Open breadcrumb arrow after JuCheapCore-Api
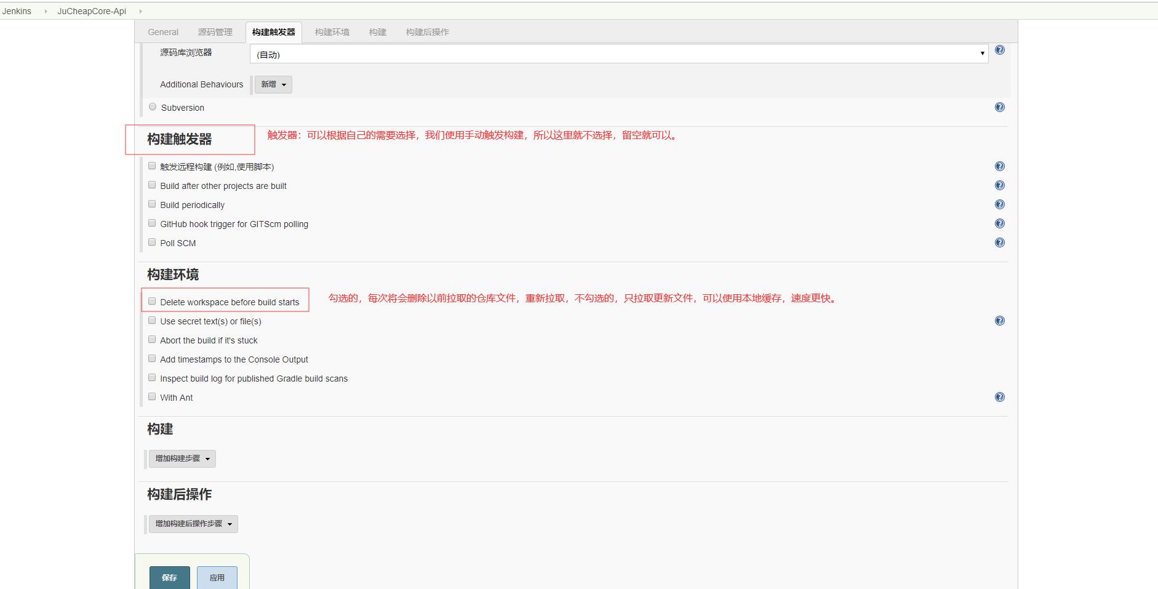The image size is (1158, 589). pyautogui.click(x=140, y=11)
